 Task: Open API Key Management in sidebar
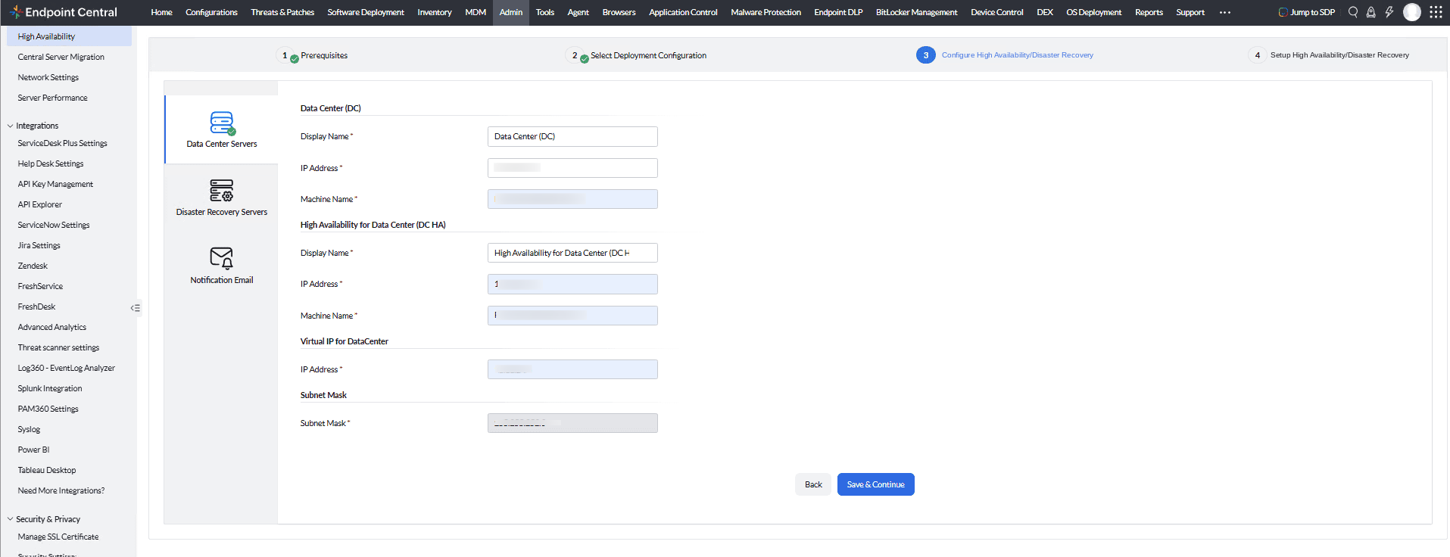point(55,184)
